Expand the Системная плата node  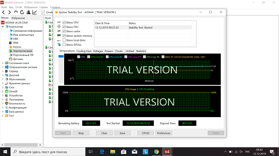(3, 63)
